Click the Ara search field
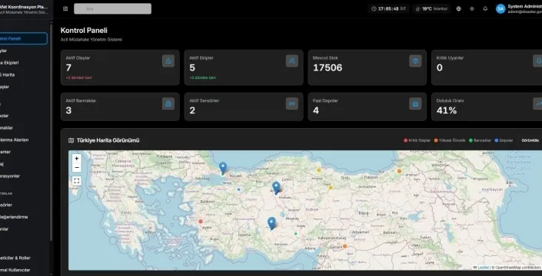Image resolution: width=542 pixels, height=276 pixels. coord(112,8)
